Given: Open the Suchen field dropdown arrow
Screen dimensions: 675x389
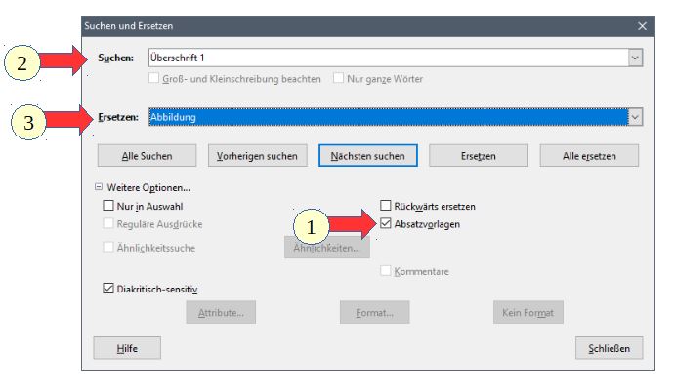Looking at the screenshot, I should [x=635, y=58].
